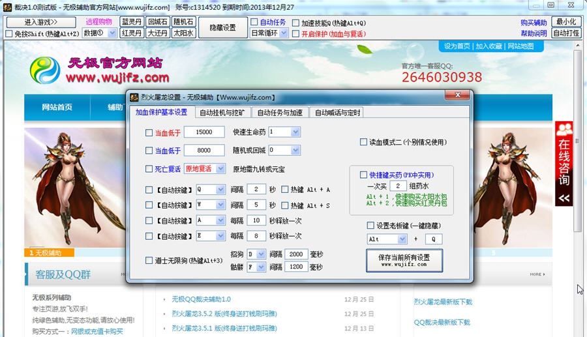Collapse the online consult double-arrow
587x337 pixels.
(x=564, y=198)
